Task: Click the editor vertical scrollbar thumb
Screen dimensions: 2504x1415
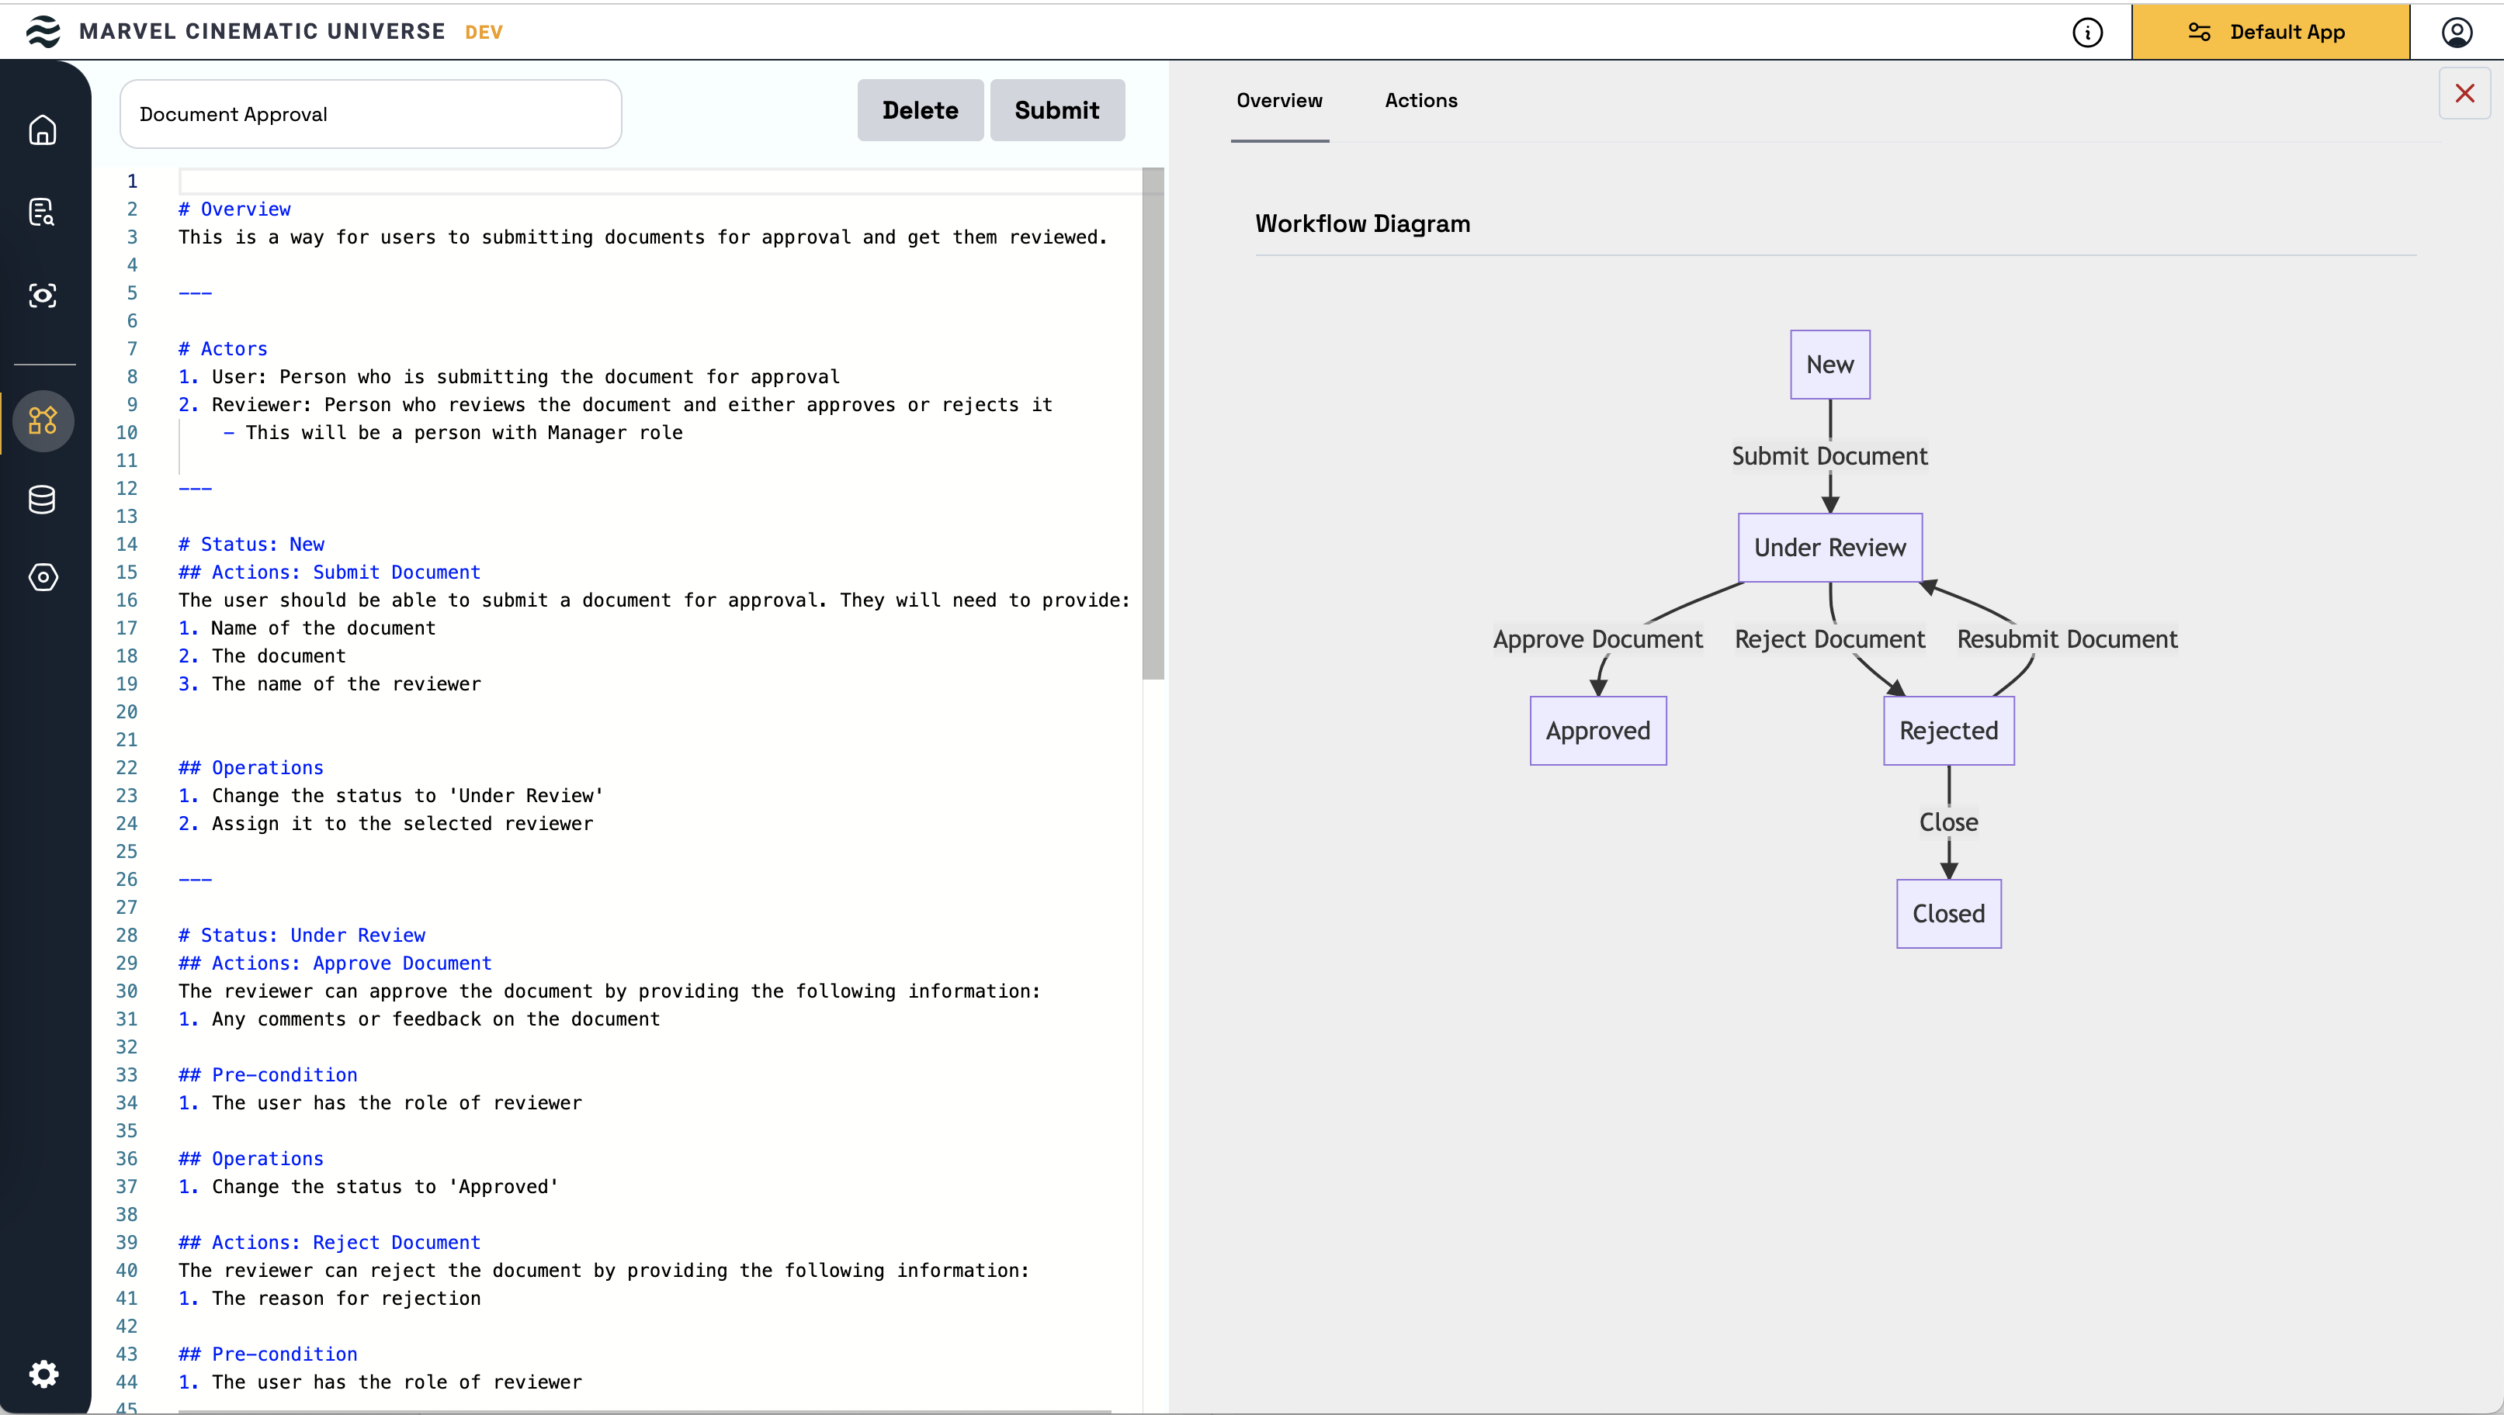Action: 1153,424
